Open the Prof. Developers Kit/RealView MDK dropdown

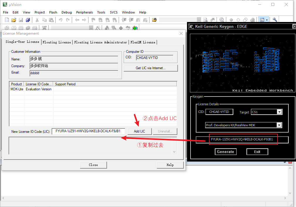coord(279,125)
